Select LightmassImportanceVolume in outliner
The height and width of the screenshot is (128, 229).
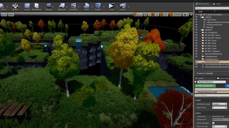point(218,22)
